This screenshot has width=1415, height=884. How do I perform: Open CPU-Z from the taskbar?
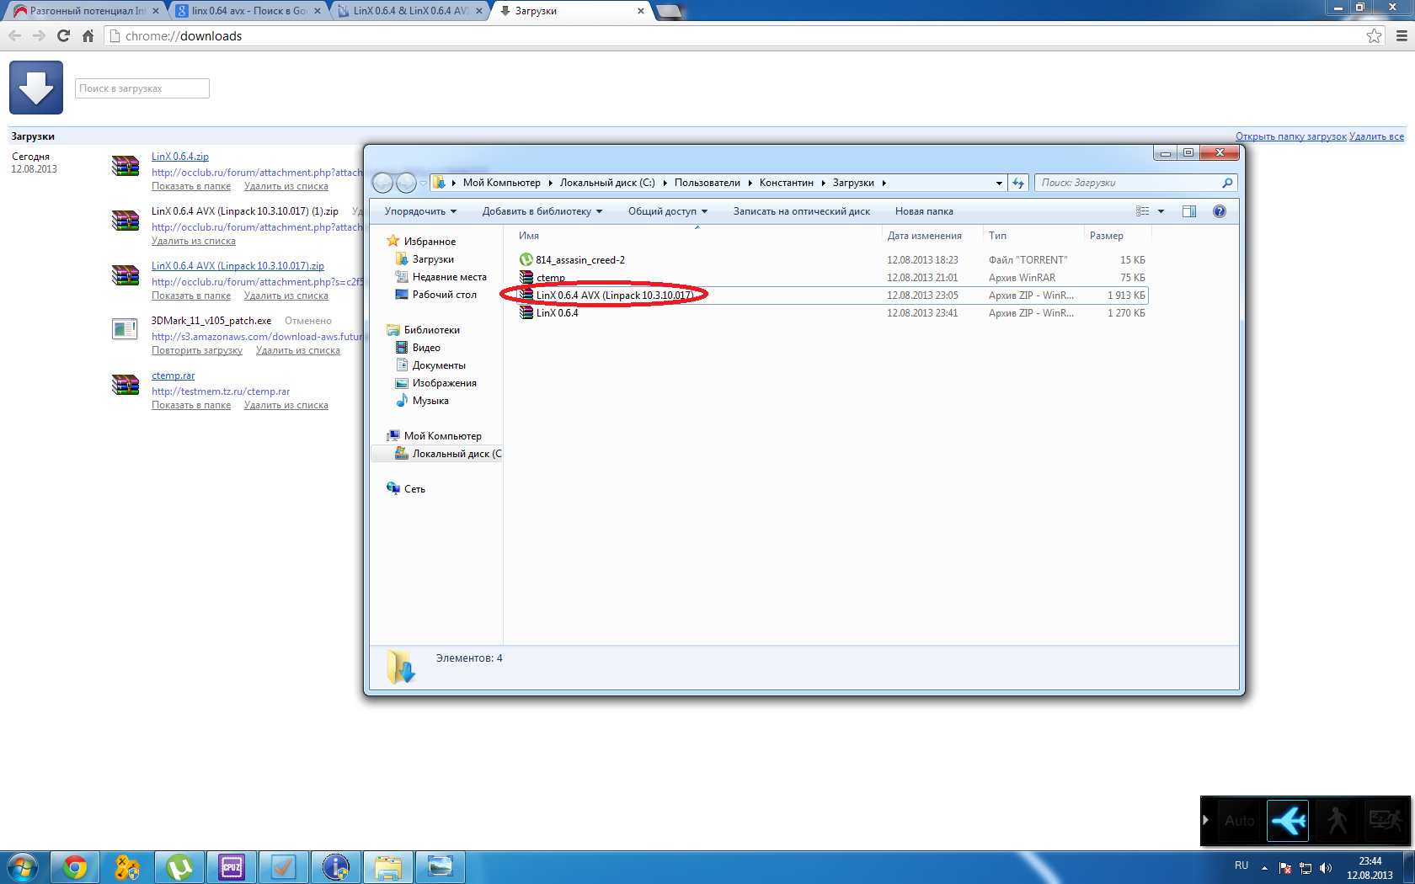232,867
